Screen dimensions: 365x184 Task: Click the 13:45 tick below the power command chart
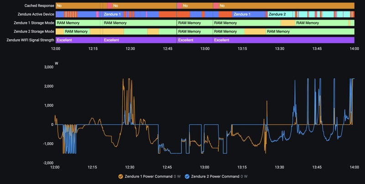pos(317,167)
